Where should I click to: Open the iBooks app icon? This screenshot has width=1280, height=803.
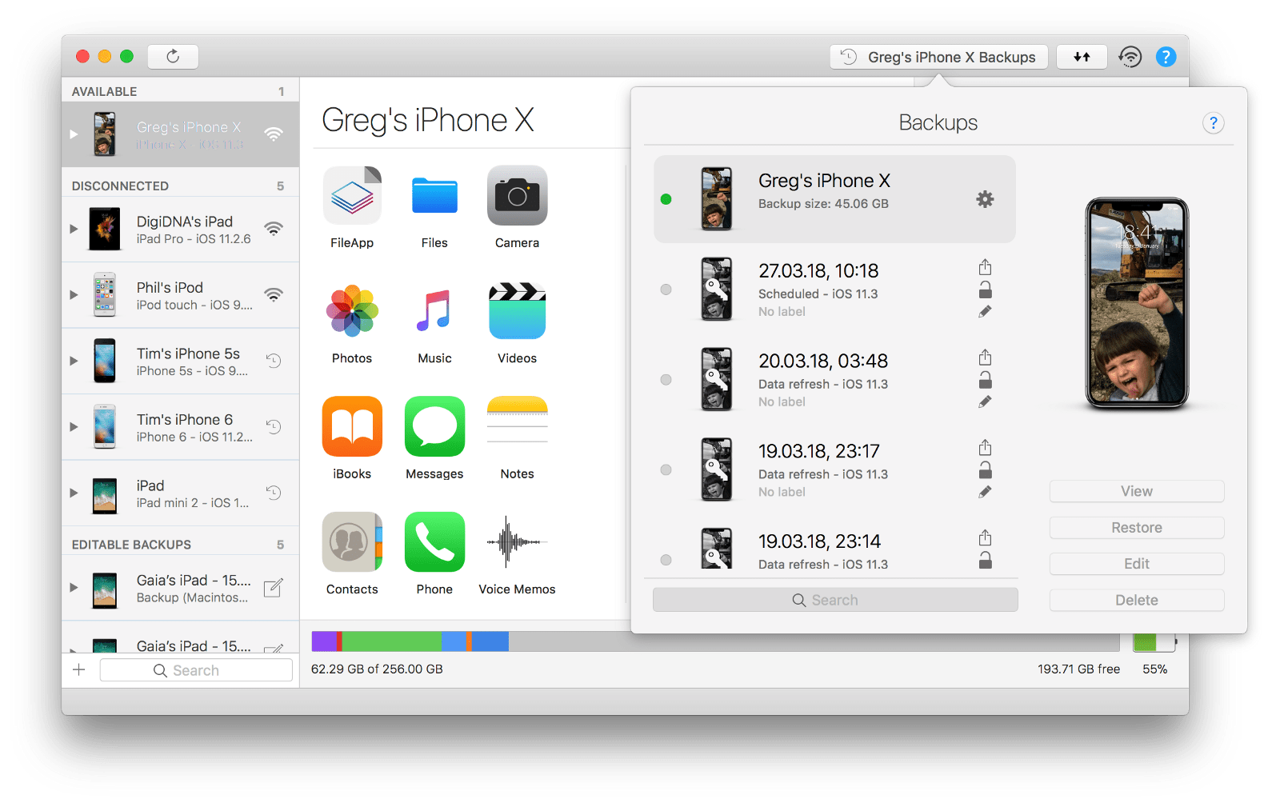click(352, 426)
